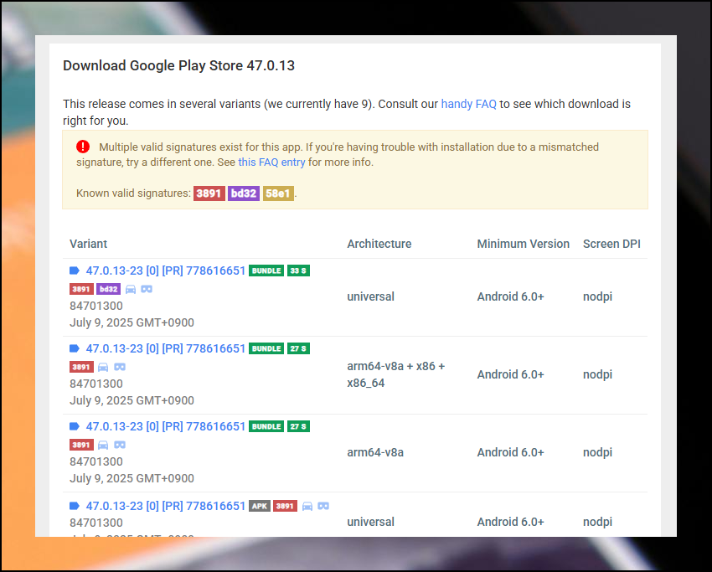Click the Screen DPI column header
Viewport: 712px width, 572px height.
pos(611,244)
